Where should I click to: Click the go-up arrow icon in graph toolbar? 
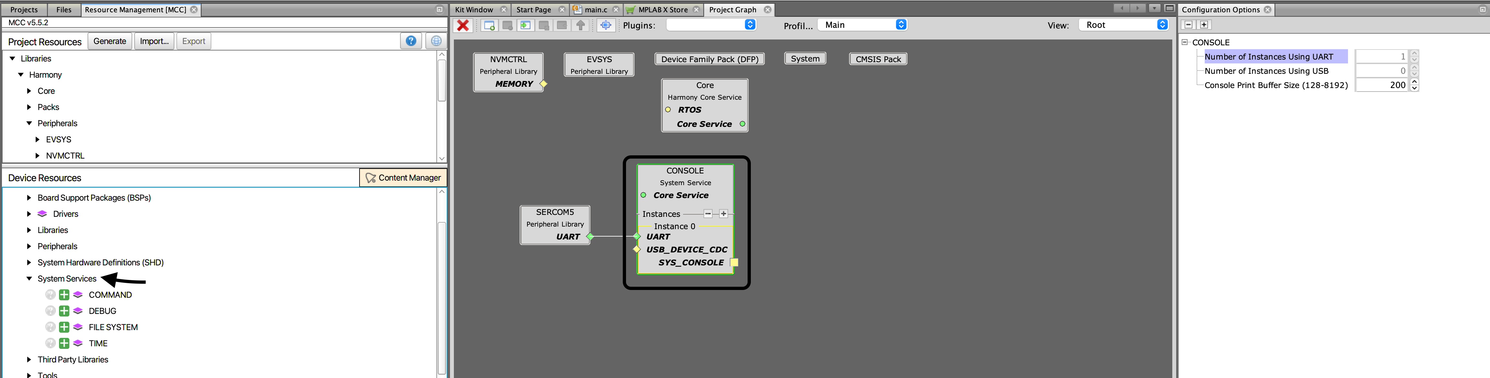point(581,24)
